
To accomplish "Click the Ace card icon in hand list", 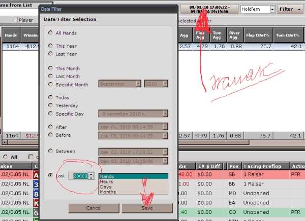I will pos(36,175).
